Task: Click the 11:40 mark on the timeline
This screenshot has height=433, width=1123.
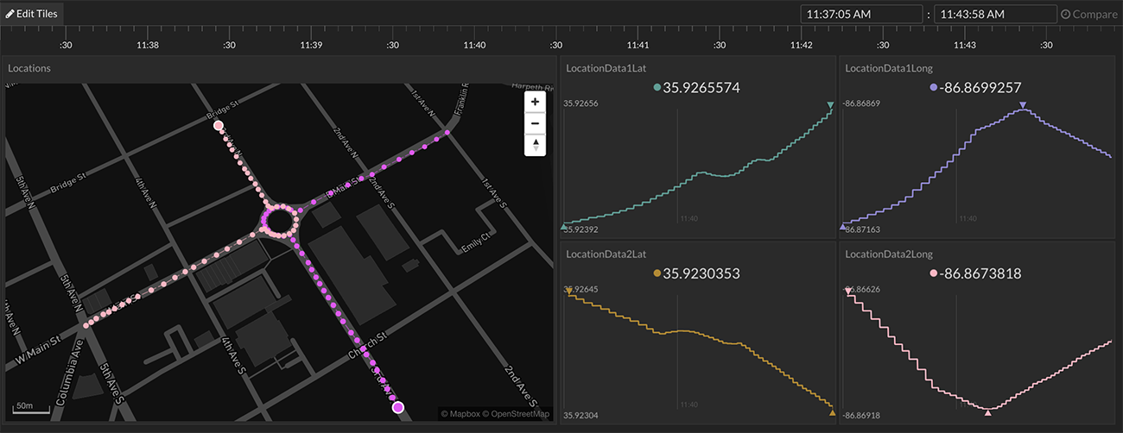Action: point(474,45)
